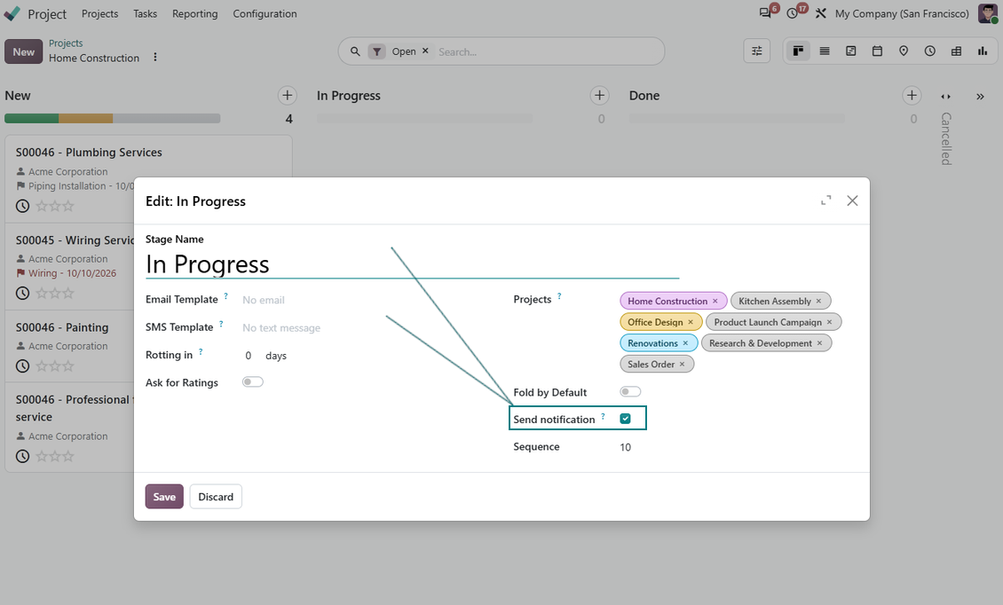Viewport: 1003px width, 605px height.
Task: Click activity clock on Wiring Services card
Action: click(x=22, y=293)
